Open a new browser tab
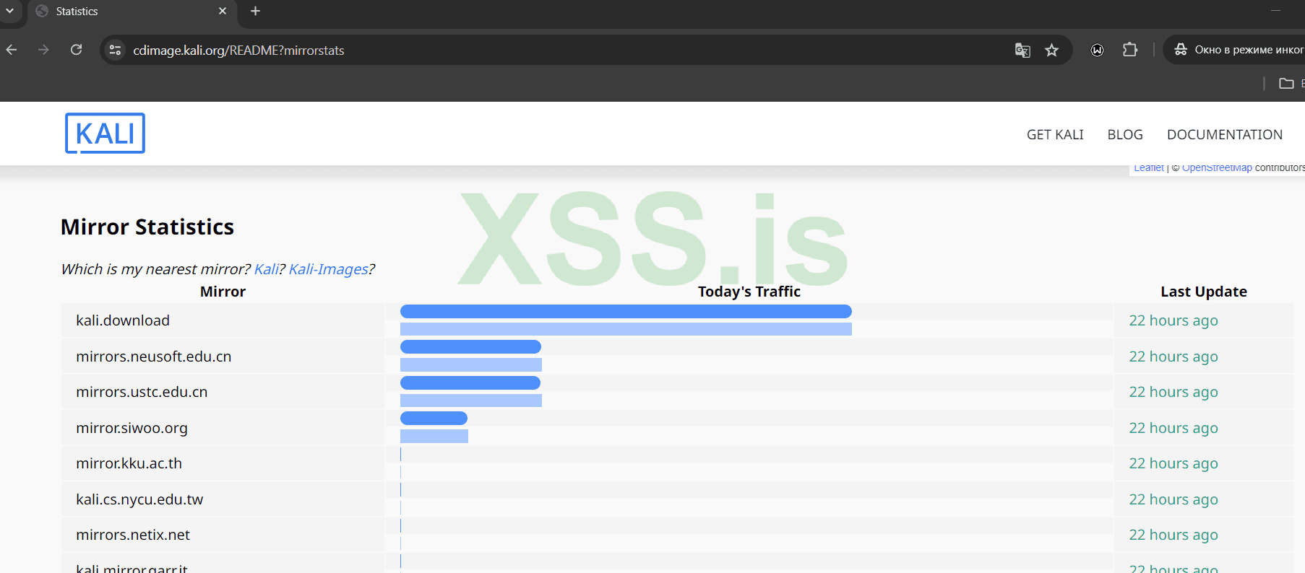This screenshot has height=573, width=1305. coord(255,11)
